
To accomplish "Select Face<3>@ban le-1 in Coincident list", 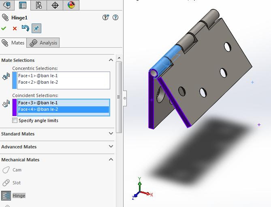I will (64, 103).
